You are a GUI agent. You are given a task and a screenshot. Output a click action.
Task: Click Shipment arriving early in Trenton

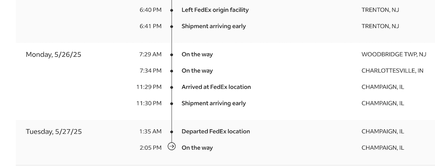click(214, 26)
